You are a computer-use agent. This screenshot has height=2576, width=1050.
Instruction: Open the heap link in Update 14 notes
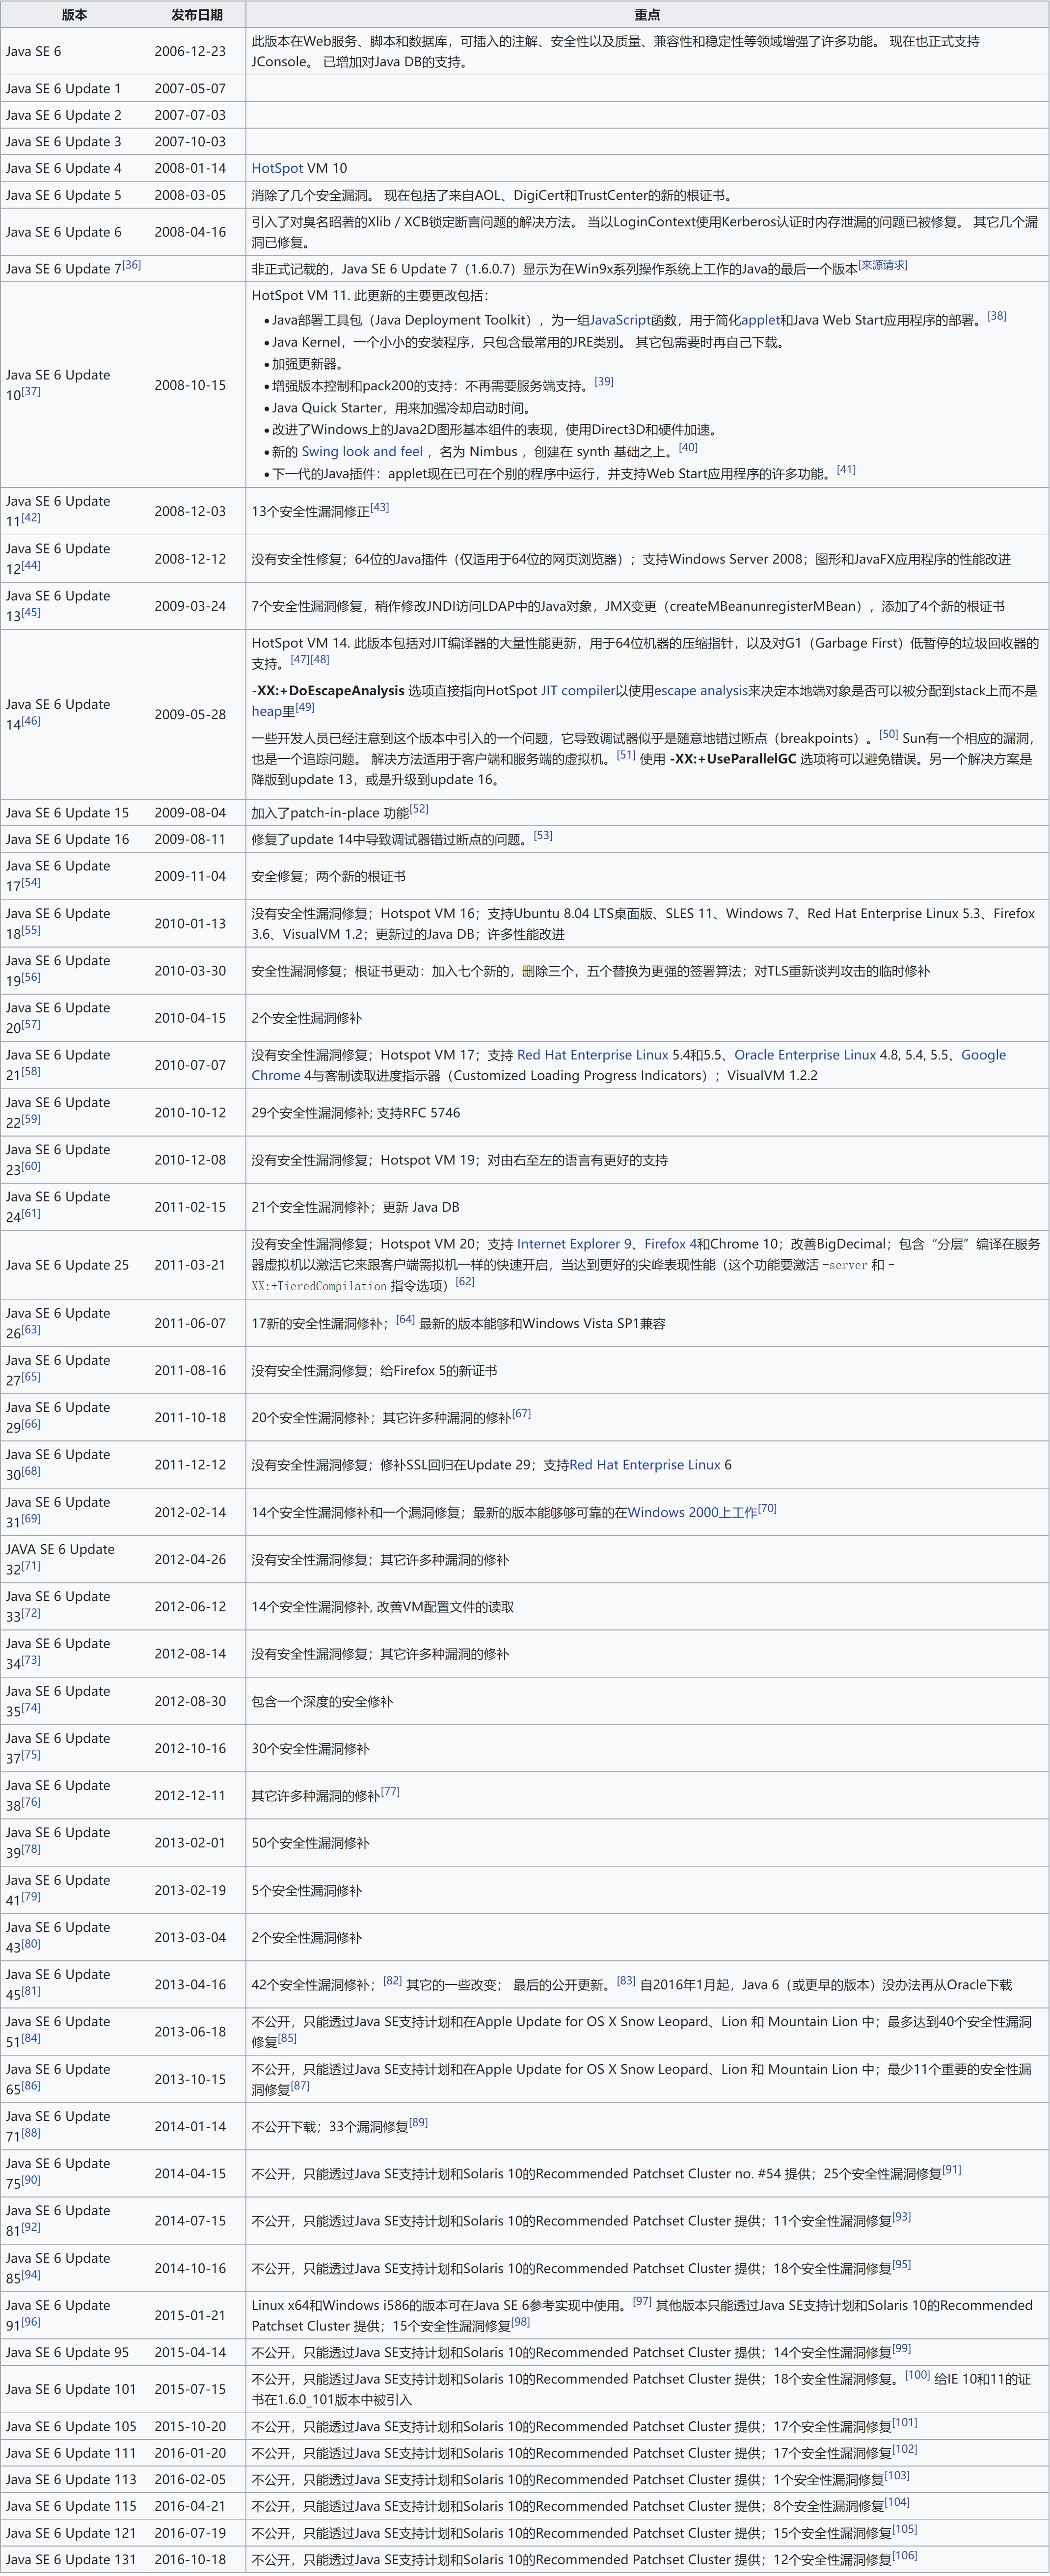coord(266,711)
